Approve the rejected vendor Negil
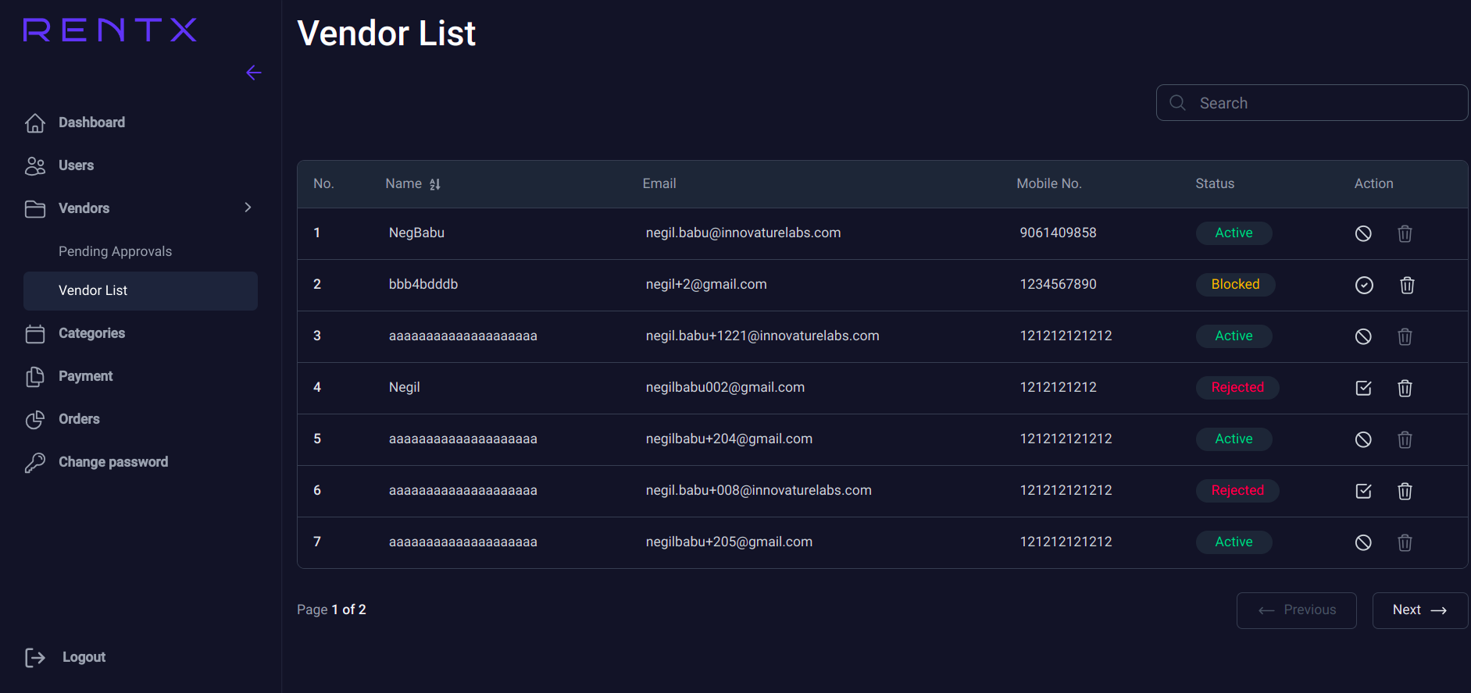The image size is (1471, 693). 1363,388
